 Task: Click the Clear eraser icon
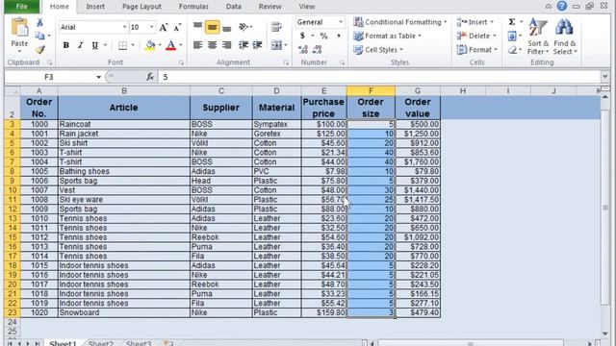pos(512,50)
